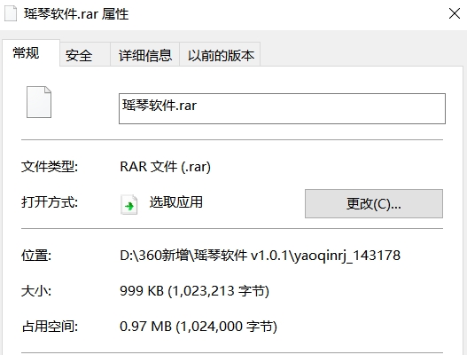Click the 文件类型: label

click(50, 167)
